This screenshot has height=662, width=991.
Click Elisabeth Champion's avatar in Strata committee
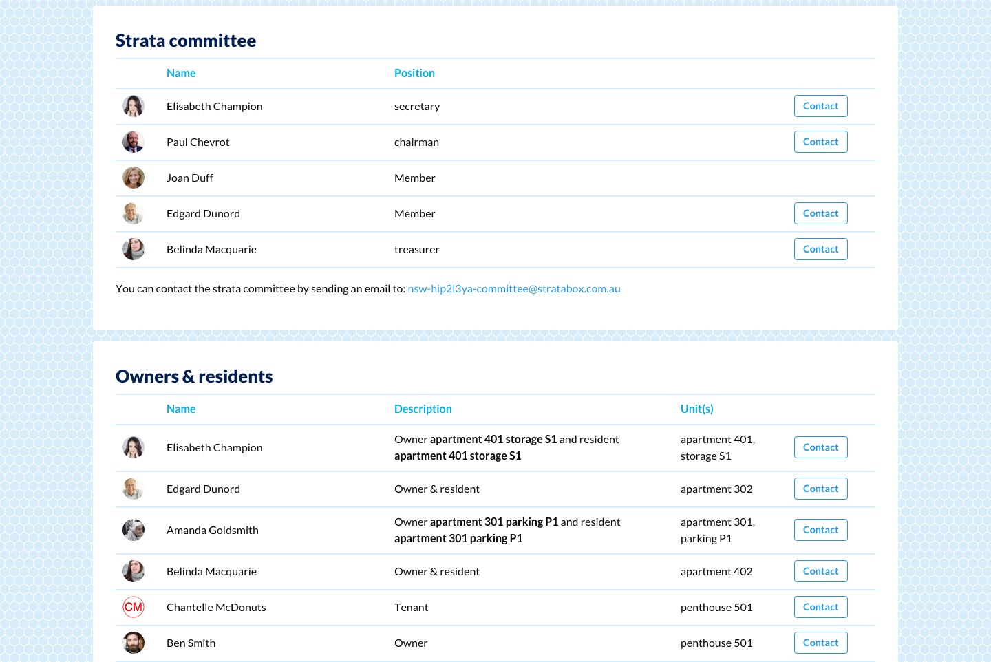(x=134, y=106)
